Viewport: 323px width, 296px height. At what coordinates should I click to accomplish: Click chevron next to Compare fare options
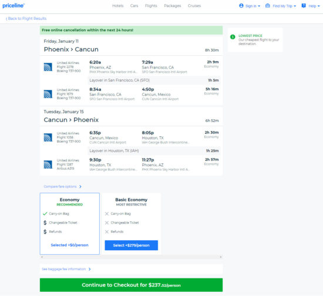[80, 186]
